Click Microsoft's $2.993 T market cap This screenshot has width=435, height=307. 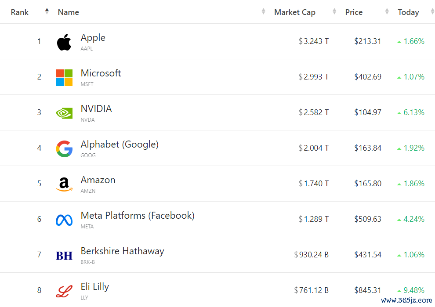click(x=314, y=77)
